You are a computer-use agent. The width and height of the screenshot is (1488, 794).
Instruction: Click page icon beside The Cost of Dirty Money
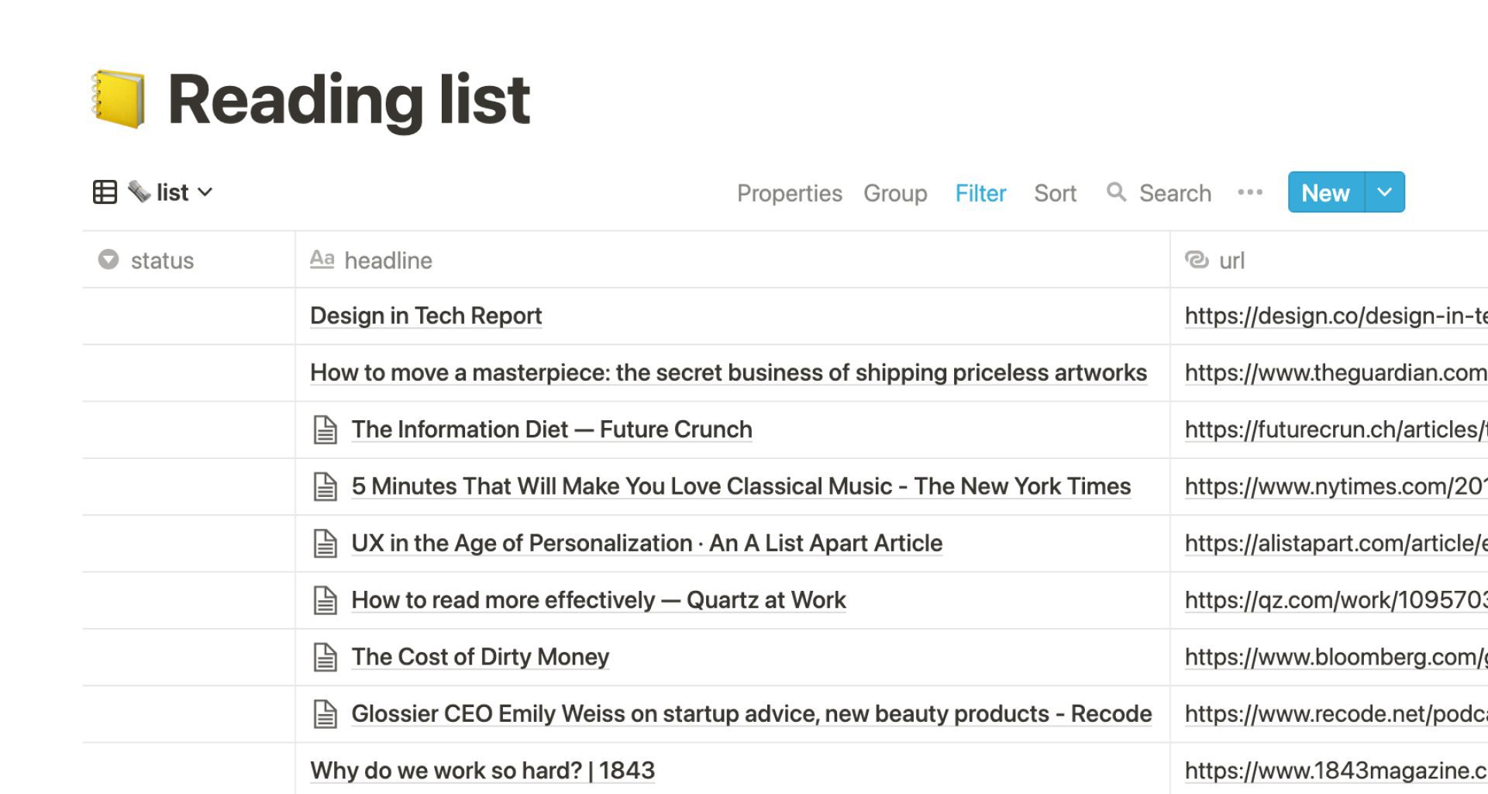[325, 657]
